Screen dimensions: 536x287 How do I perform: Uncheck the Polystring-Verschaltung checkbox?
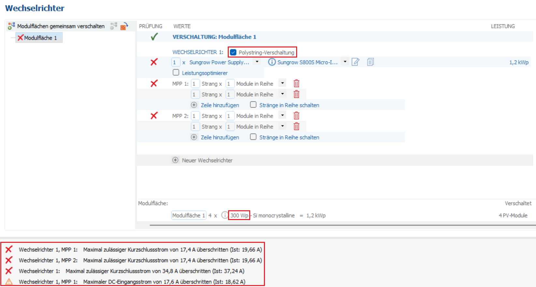click(233, 52)
